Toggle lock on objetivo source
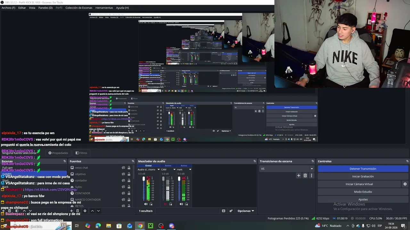Image resolution: width=410 pixels, height=230 pixels. (129, 174)
